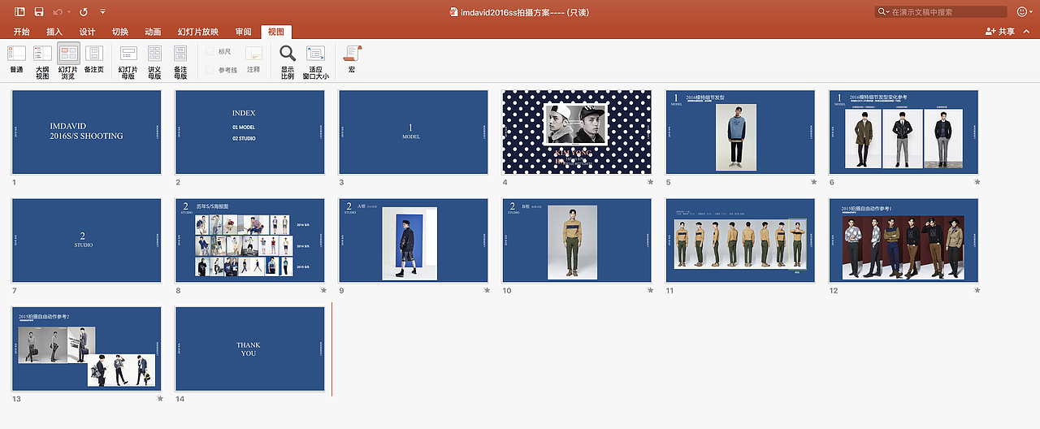The image size is (1040, 429).
Task: Select slide 1 IMDAVID 2016S/S SHOOTING
Action: point(87,132)
